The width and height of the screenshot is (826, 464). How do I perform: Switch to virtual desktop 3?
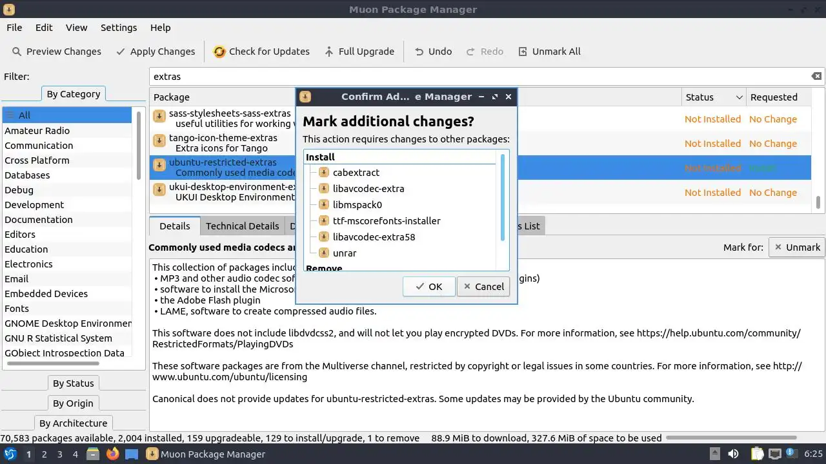[x=59, y=454]
